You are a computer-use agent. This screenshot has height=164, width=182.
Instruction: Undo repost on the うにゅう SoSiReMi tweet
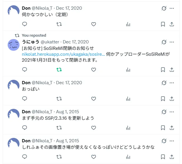click(59, 70)
